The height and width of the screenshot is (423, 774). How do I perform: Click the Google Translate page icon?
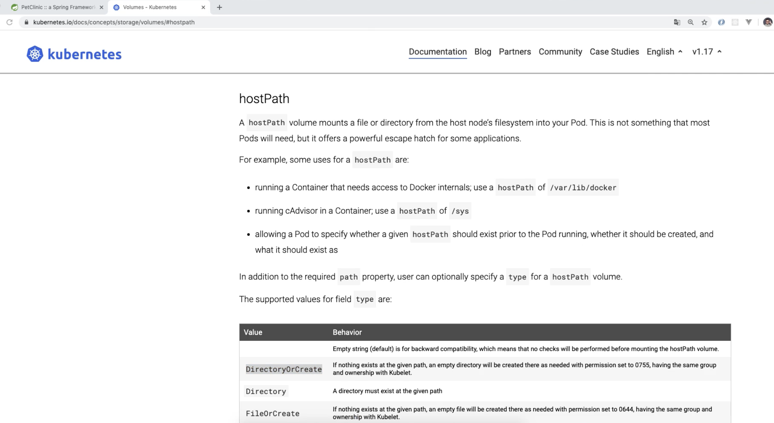677,22
